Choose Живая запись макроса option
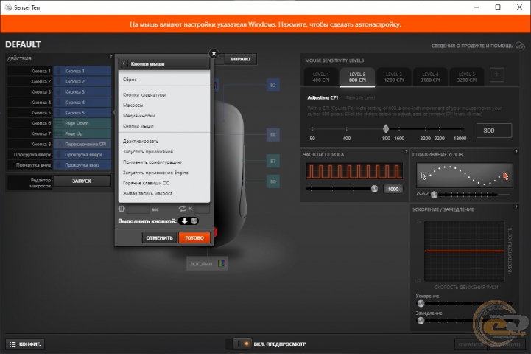531x354 pixels. 164,194
